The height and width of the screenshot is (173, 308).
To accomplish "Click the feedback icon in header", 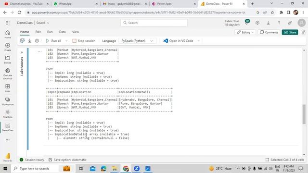I will pyautogui.click(x=290, y=23).
